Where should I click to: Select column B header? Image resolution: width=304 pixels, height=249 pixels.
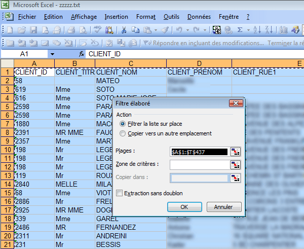point(74,63)
